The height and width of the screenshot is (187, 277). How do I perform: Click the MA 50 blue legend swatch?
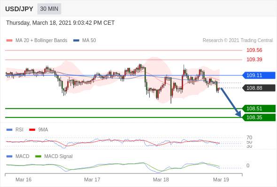76,41
